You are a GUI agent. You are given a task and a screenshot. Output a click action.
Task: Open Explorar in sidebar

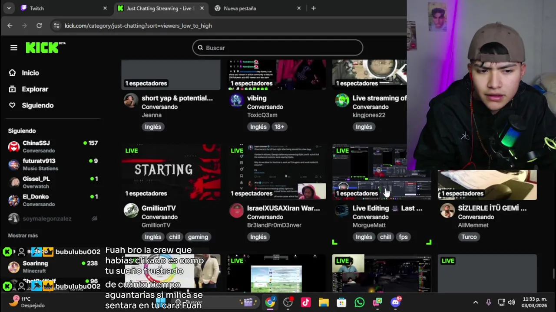[x=35, y=89]
